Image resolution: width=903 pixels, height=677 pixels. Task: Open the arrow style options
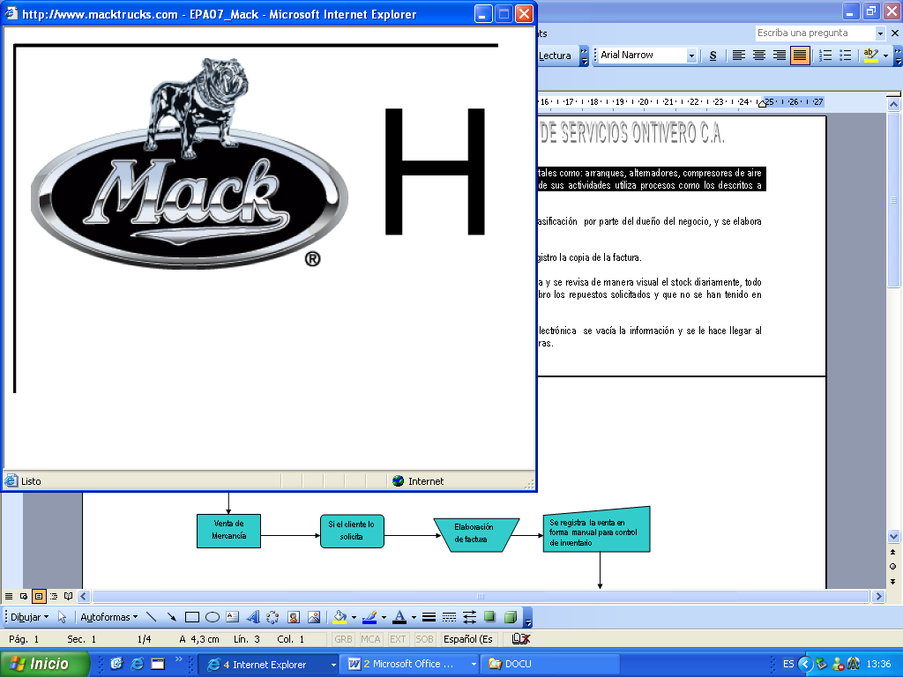469,617
